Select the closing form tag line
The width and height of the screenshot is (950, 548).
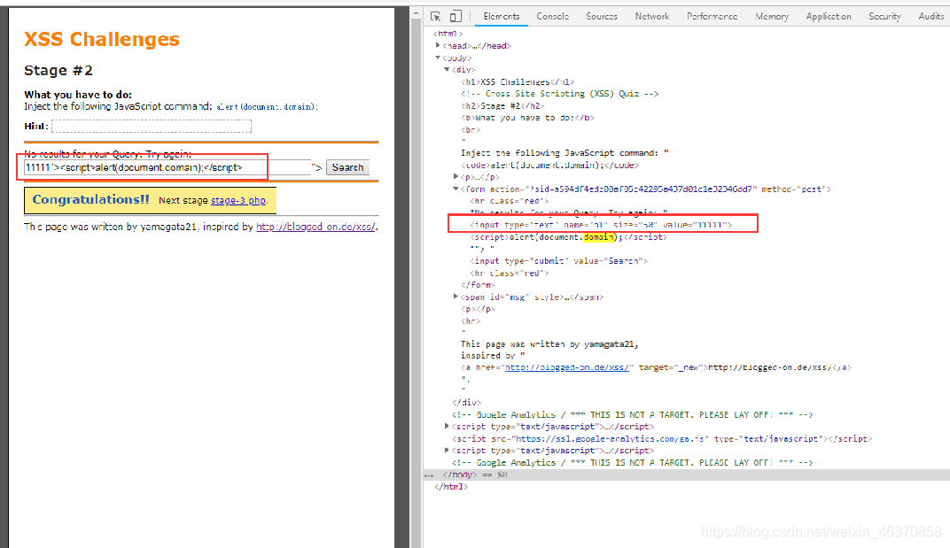(478, 284)
